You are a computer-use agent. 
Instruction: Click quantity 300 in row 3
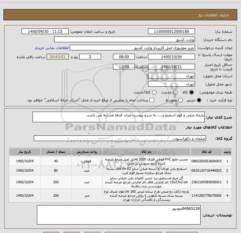point(56,182)
